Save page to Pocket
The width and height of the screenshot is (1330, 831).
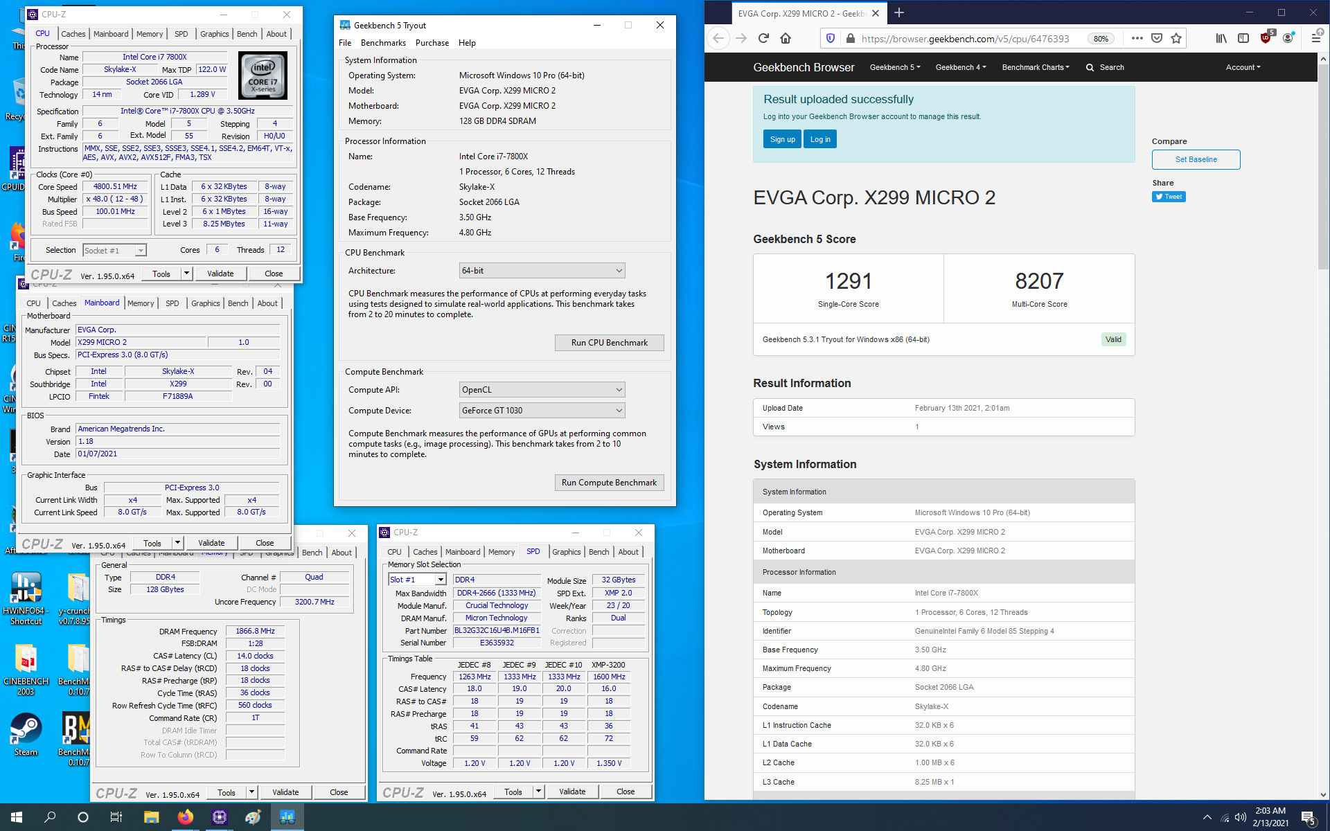tap(1157, 38)
